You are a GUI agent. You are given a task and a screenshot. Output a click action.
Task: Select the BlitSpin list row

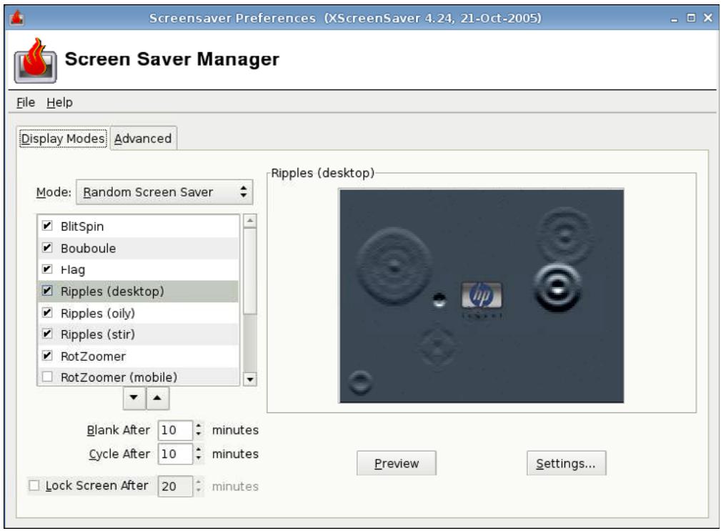(139, 226)
